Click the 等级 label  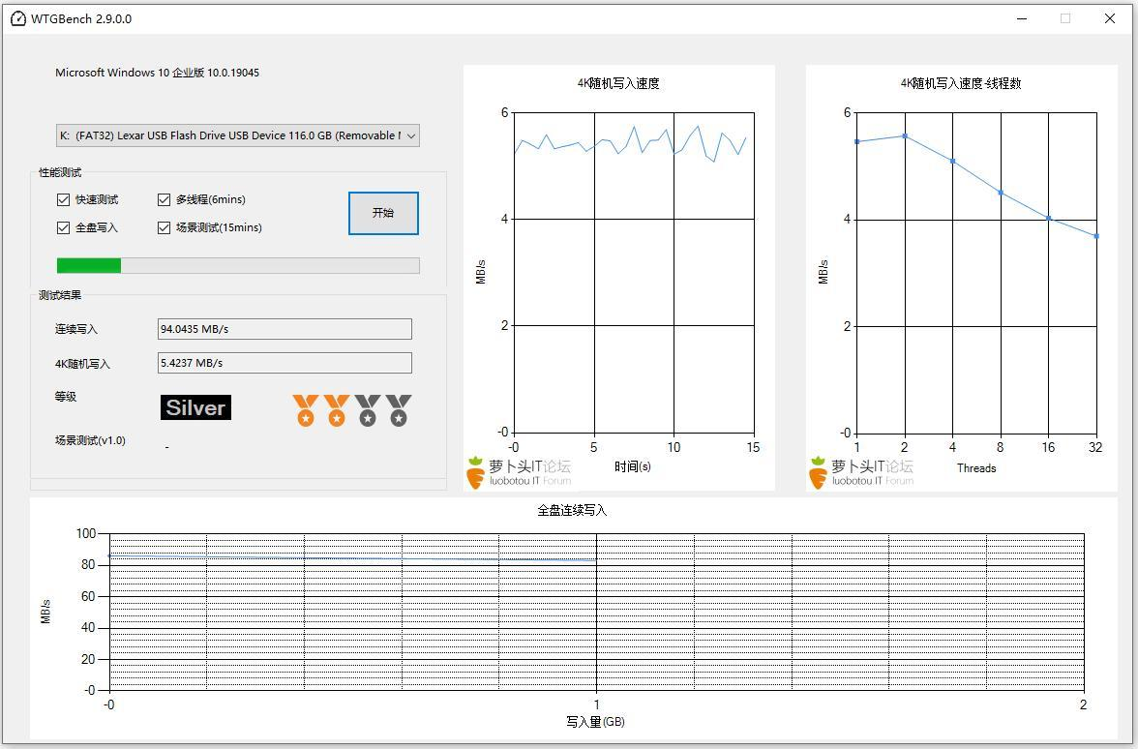[x=66, y=397]
